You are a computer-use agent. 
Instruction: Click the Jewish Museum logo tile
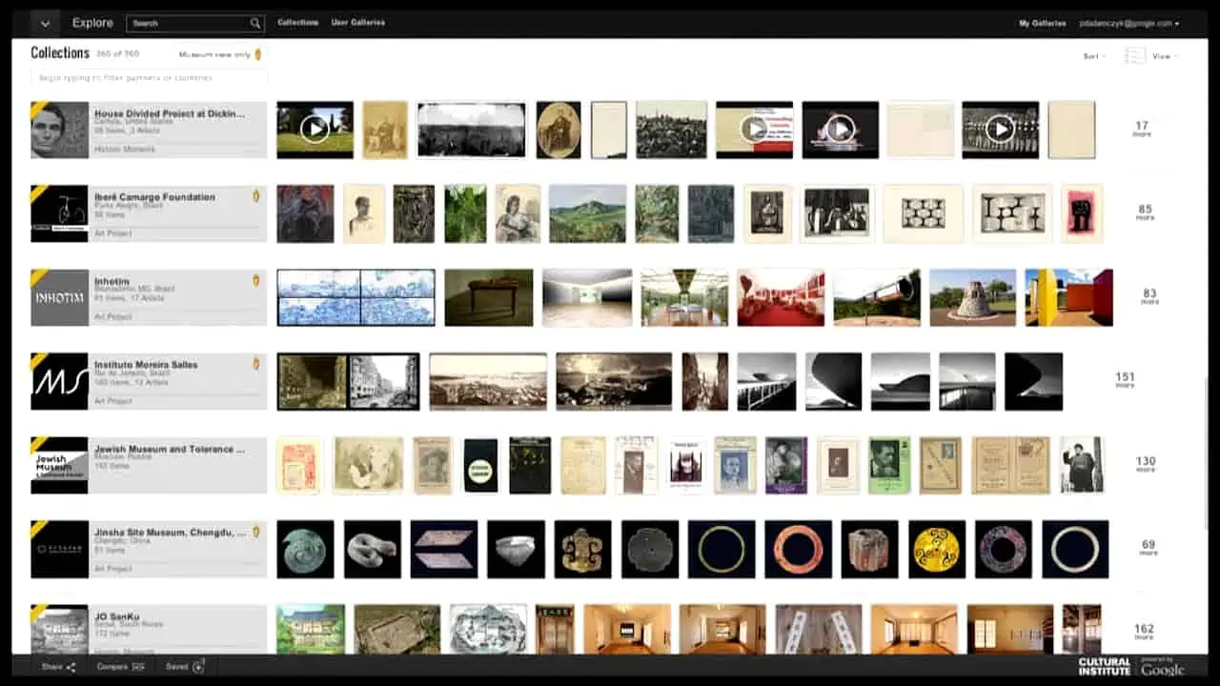[x=59, y=465]
